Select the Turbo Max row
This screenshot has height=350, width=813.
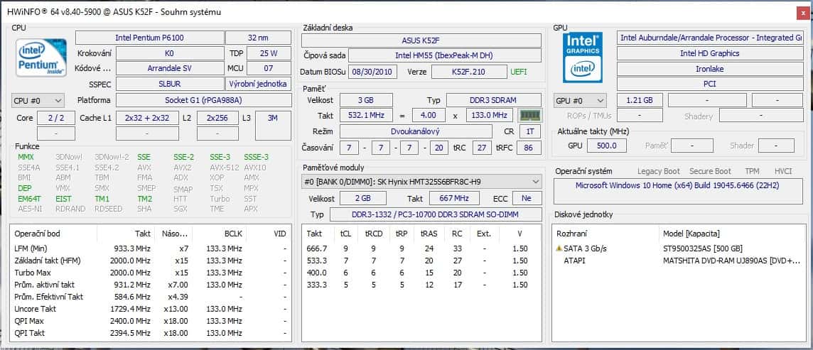click(x=151, y=273)
